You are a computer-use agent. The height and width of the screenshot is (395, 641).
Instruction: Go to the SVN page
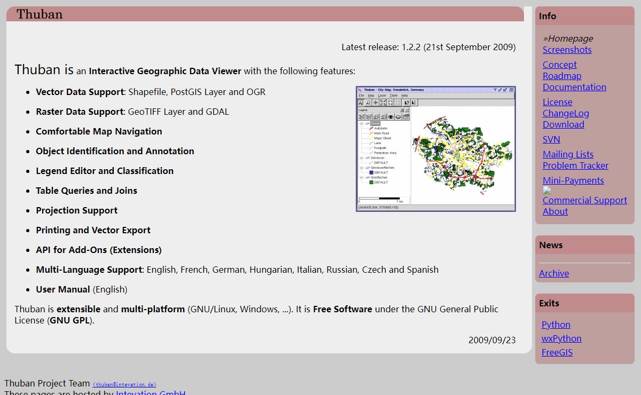(551, 139)
